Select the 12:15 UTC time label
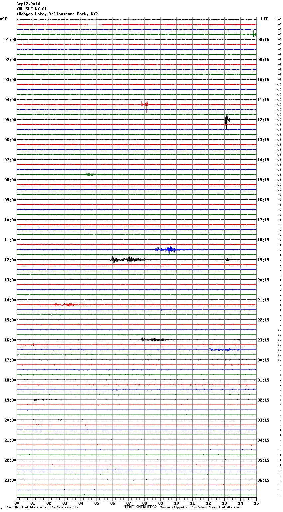This screenshot has width=283, height=512. point(263,120)
